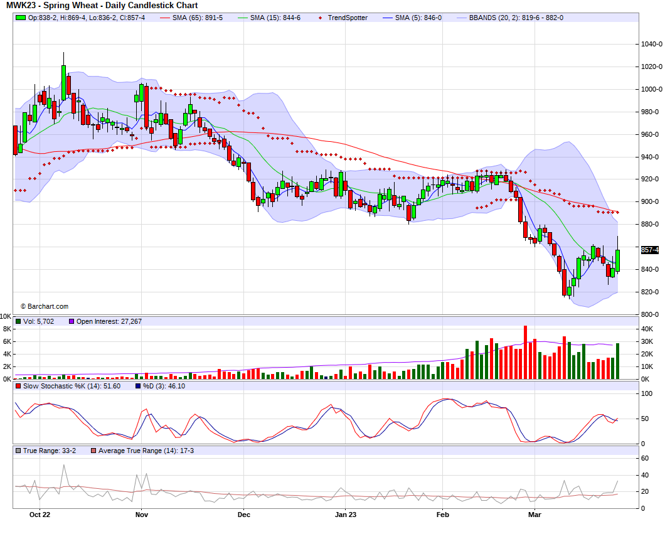Click the Open Interest: 27,267 label

pyautogui.click(x=109, y=321)
